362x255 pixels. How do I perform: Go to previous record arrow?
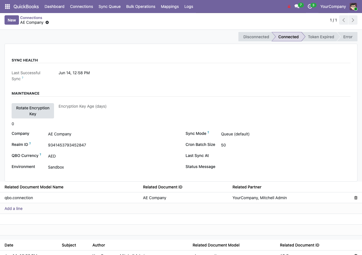(x=344, y=20)
